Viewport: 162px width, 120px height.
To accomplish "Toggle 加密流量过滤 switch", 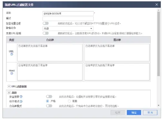I will tap(46, 23).
